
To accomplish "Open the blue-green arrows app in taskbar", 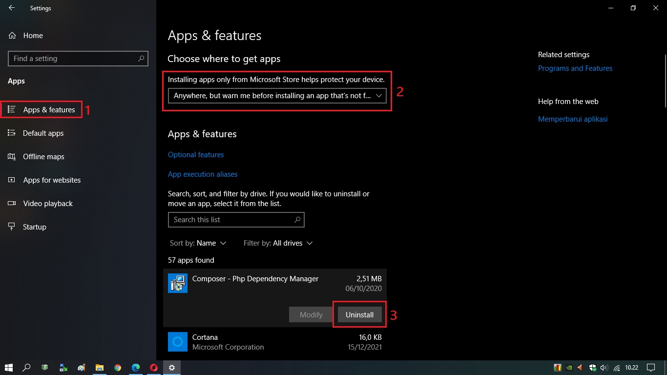I will [63, 368].
